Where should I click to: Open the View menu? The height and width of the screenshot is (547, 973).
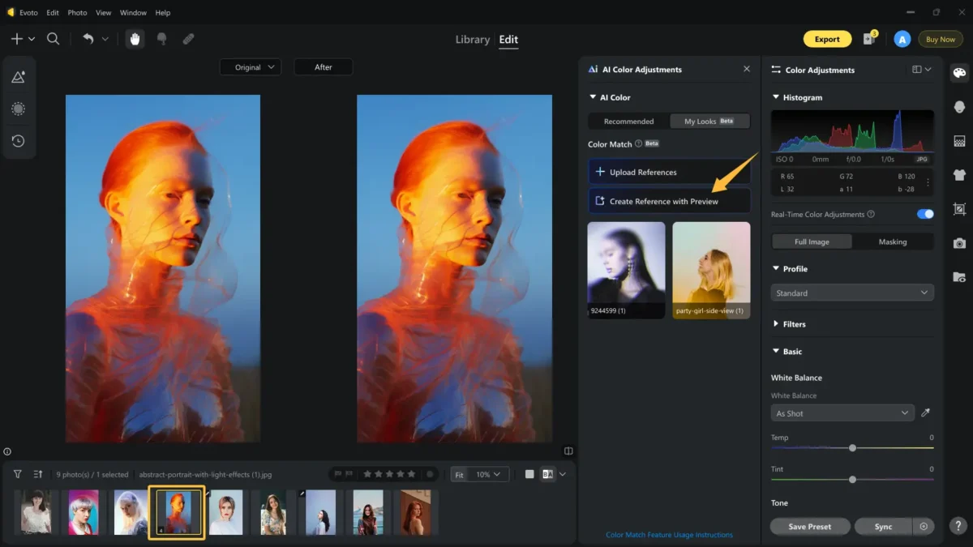103,13
